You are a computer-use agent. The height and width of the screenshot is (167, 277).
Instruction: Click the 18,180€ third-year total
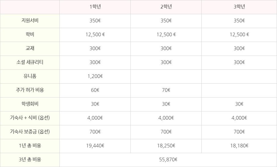239,146
